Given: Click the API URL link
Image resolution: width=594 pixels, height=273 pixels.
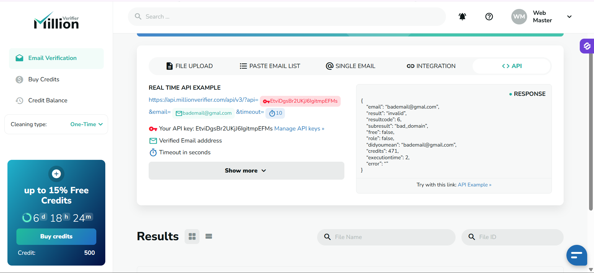Looking at the screenshot, I should click(x=203, y=100).
